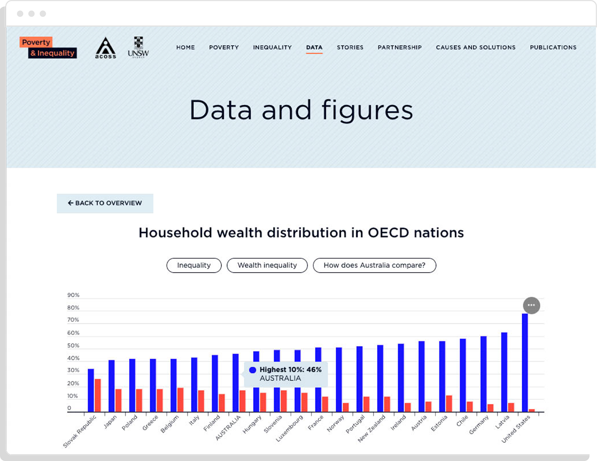Image resolution: width=597 pixels, height=461 pixels.
Task: Go to the Home menu item
Action: click(x=186, y=48)
